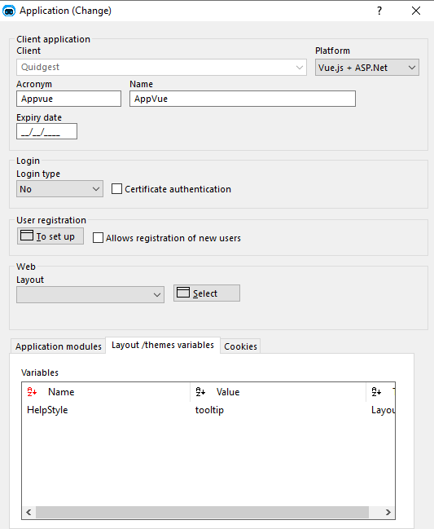Toggle Allows registration of new users
Viewport: 434px width, 529px height.
pyautogui.click(x=98, y=238)
